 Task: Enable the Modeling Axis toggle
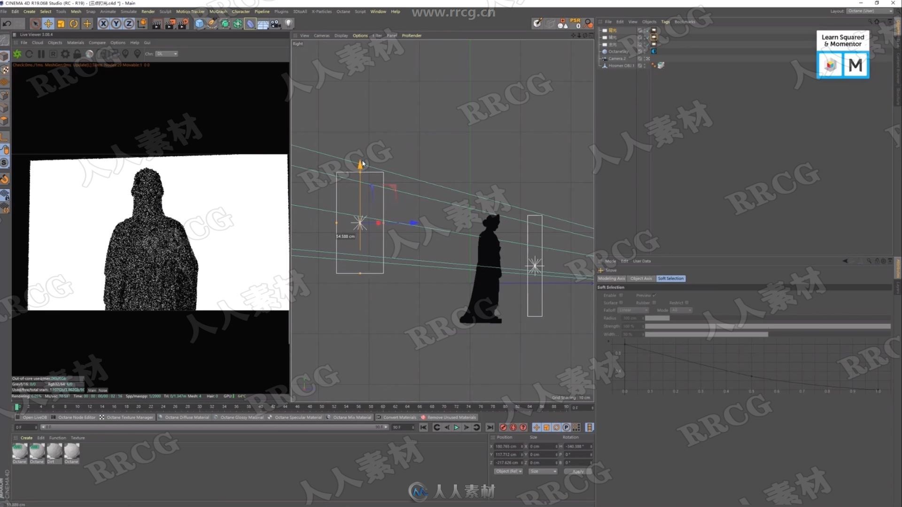[612, 278]
